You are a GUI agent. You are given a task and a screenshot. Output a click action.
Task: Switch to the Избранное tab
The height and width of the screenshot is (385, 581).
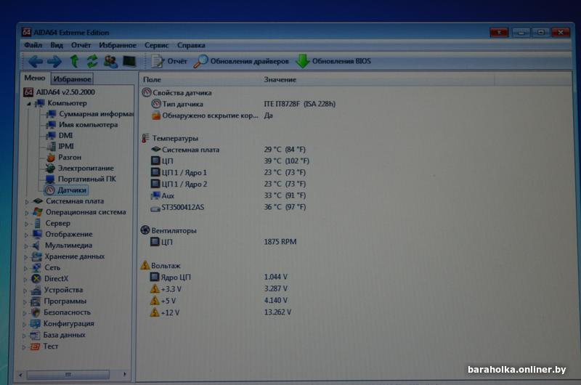(72, 79)
